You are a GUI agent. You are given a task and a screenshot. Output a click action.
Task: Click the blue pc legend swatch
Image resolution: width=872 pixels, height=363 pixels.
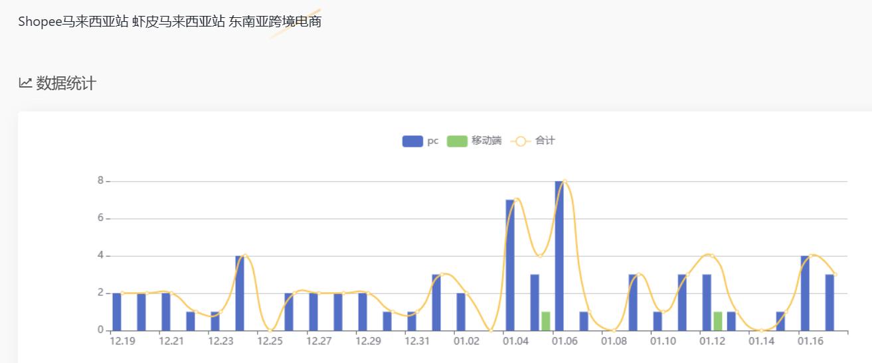(x=412, y=141)
